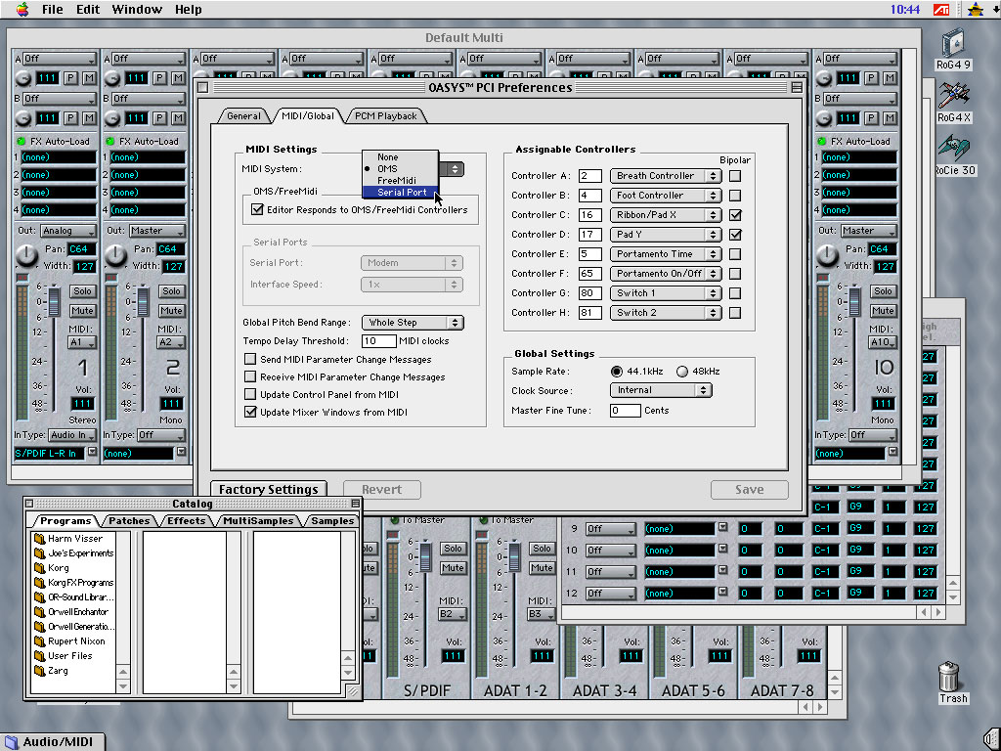The height and width of the screenshot is (751, 1001).
Task: Open the application switcher icon in the menu bar
Action: coord(975,9)
